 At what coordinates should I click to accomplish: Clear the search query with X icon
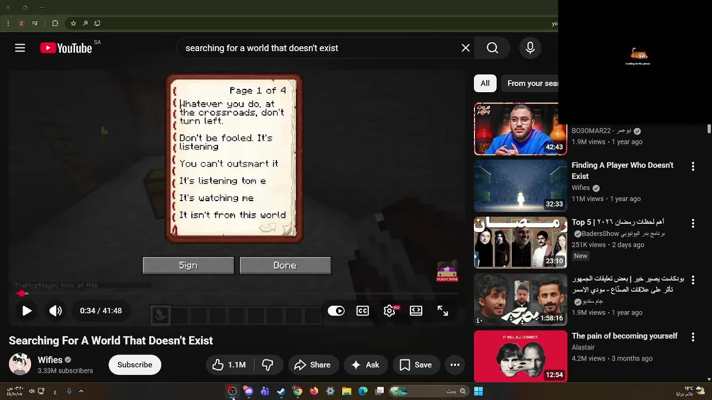pyautogui.click(x=466, y=48)
